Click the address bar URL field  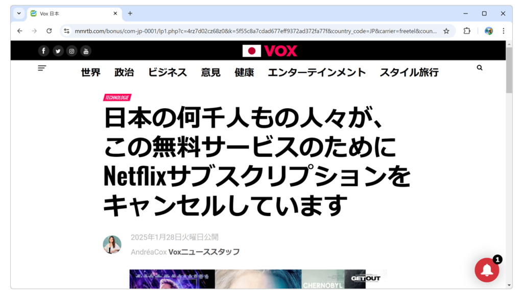point(255,31)
